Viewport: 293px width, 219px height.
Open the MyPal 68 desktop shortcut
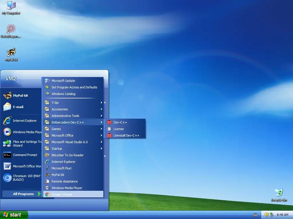click(x=11, y=54)
